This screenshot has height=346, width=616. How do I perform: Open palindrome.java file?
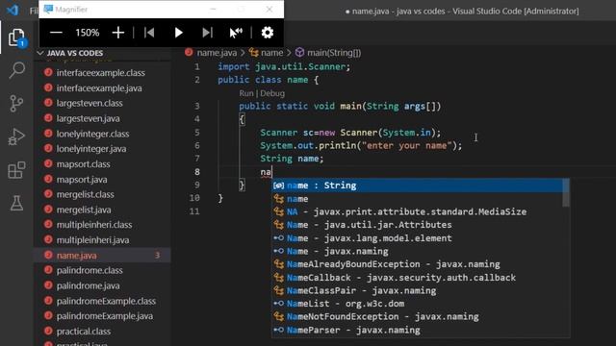point(103,285)
